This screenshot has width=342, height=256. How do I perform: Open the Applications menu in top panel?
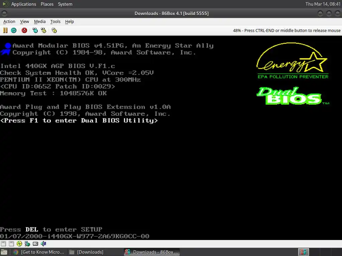tap(24, 4)
